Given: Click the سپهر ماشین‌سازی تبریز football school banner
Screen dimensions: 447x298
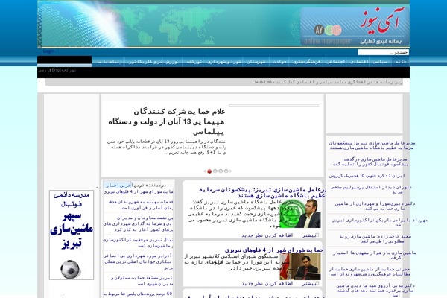Looking at the screenshot, I should pyautogui.click(x=72, y=235).
